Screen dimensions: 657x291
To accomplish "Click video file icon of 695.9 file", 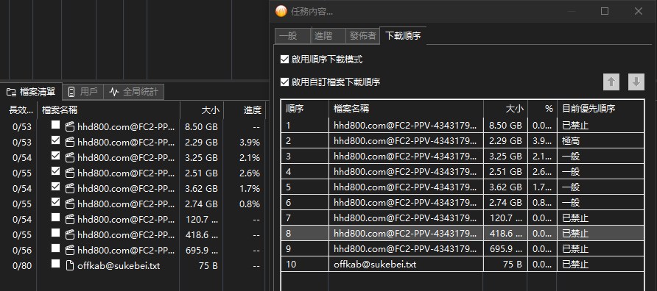I will tap(70, 250).
